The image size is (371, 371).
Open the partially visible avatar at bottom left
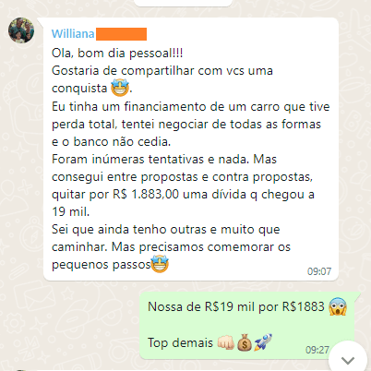click(x=20, y=370)
